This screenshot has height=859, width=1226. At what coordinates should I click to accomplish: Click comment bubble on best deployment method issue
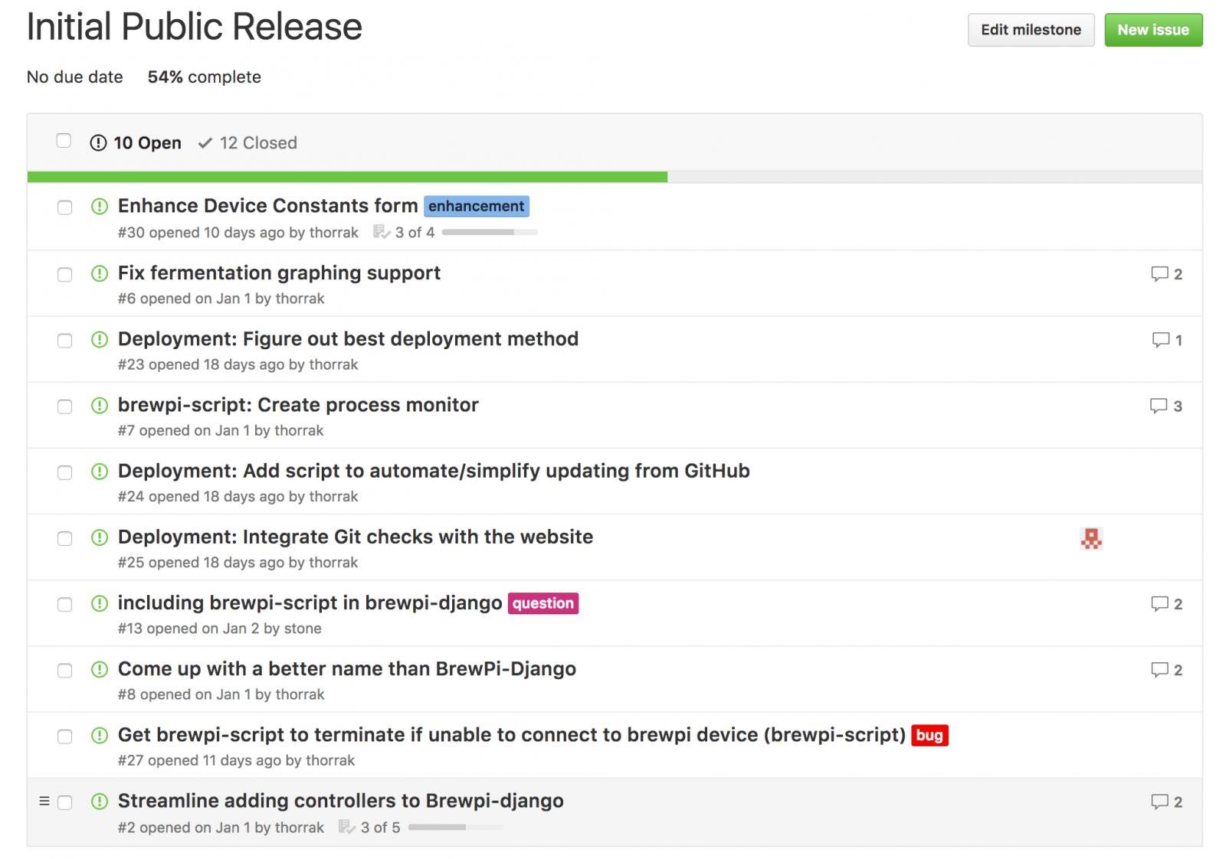coord(1160,340)
